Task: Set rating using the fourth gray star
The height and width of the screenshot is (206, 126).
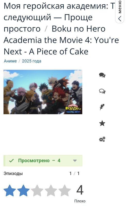Action: tap(51, 190)
